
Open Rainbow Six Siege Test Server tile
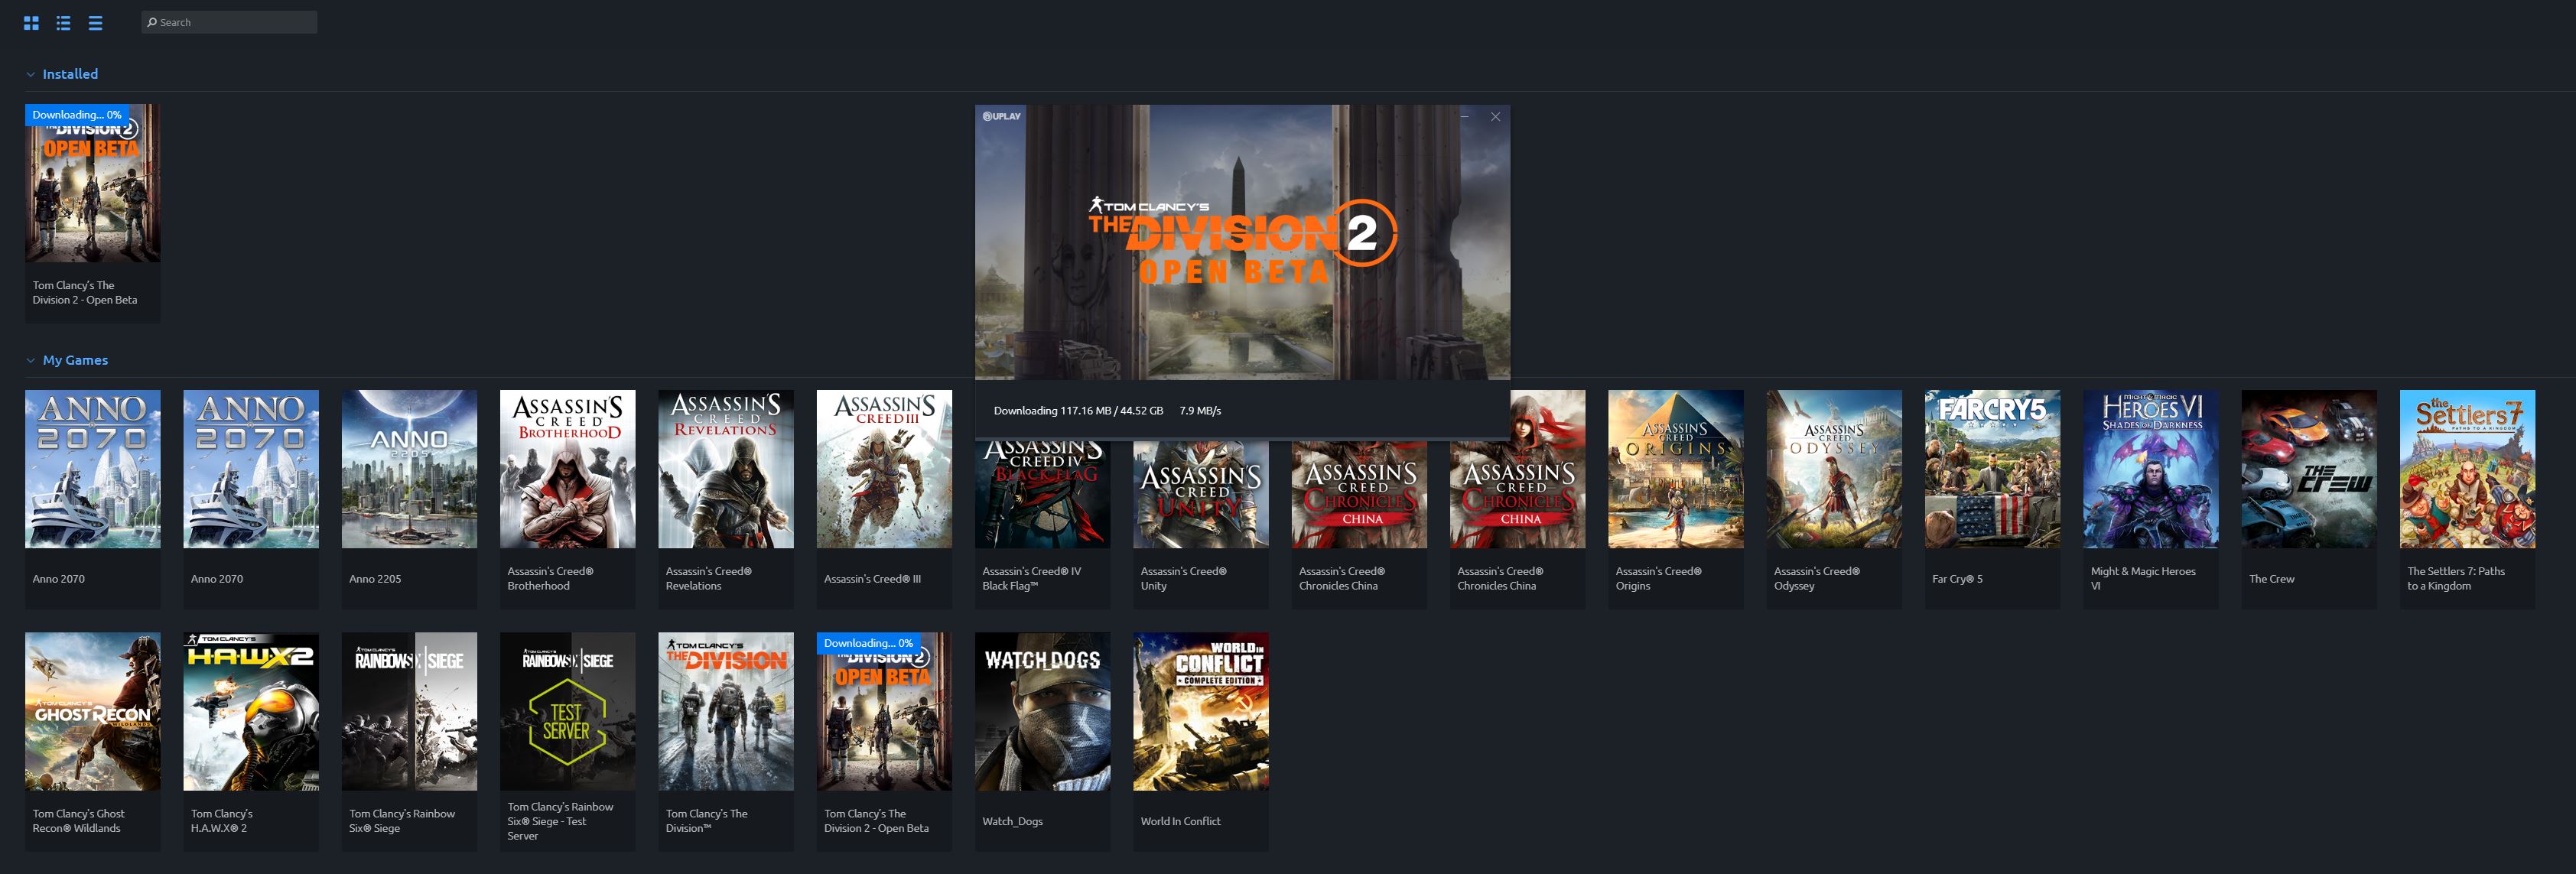click(x=567, y=711)
